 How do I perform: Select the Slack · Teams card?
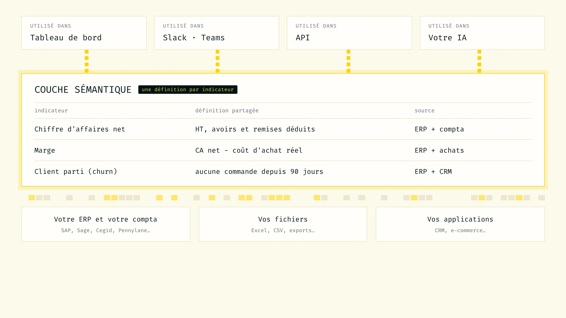coord(217,33)
